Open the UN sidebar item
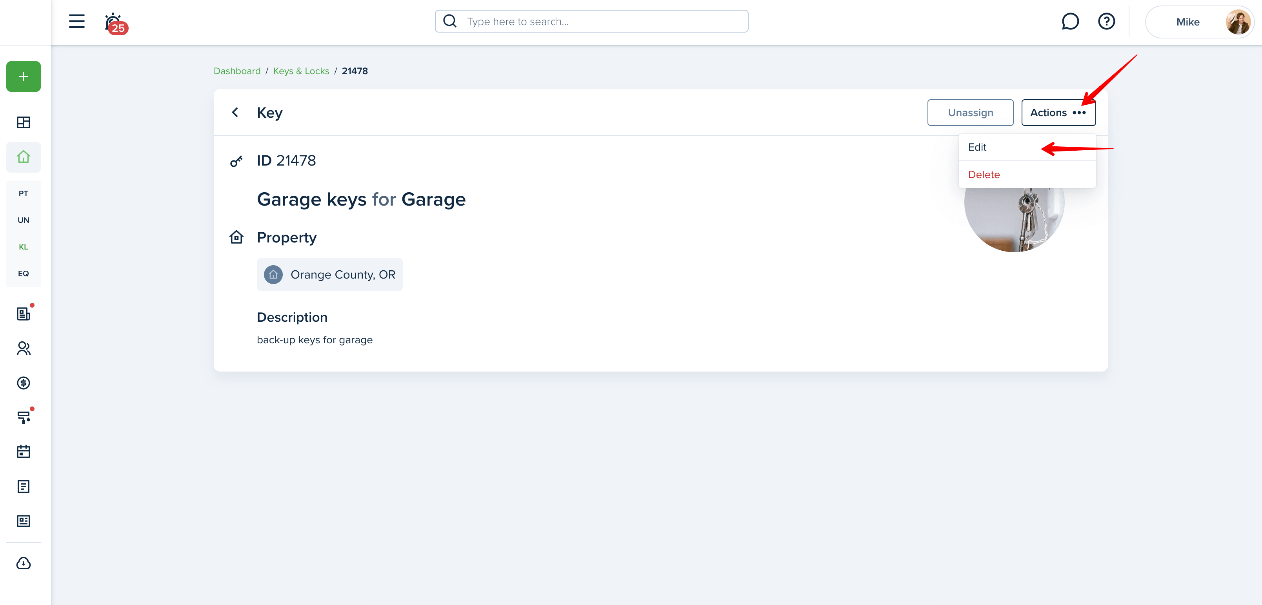 point(24,220)
